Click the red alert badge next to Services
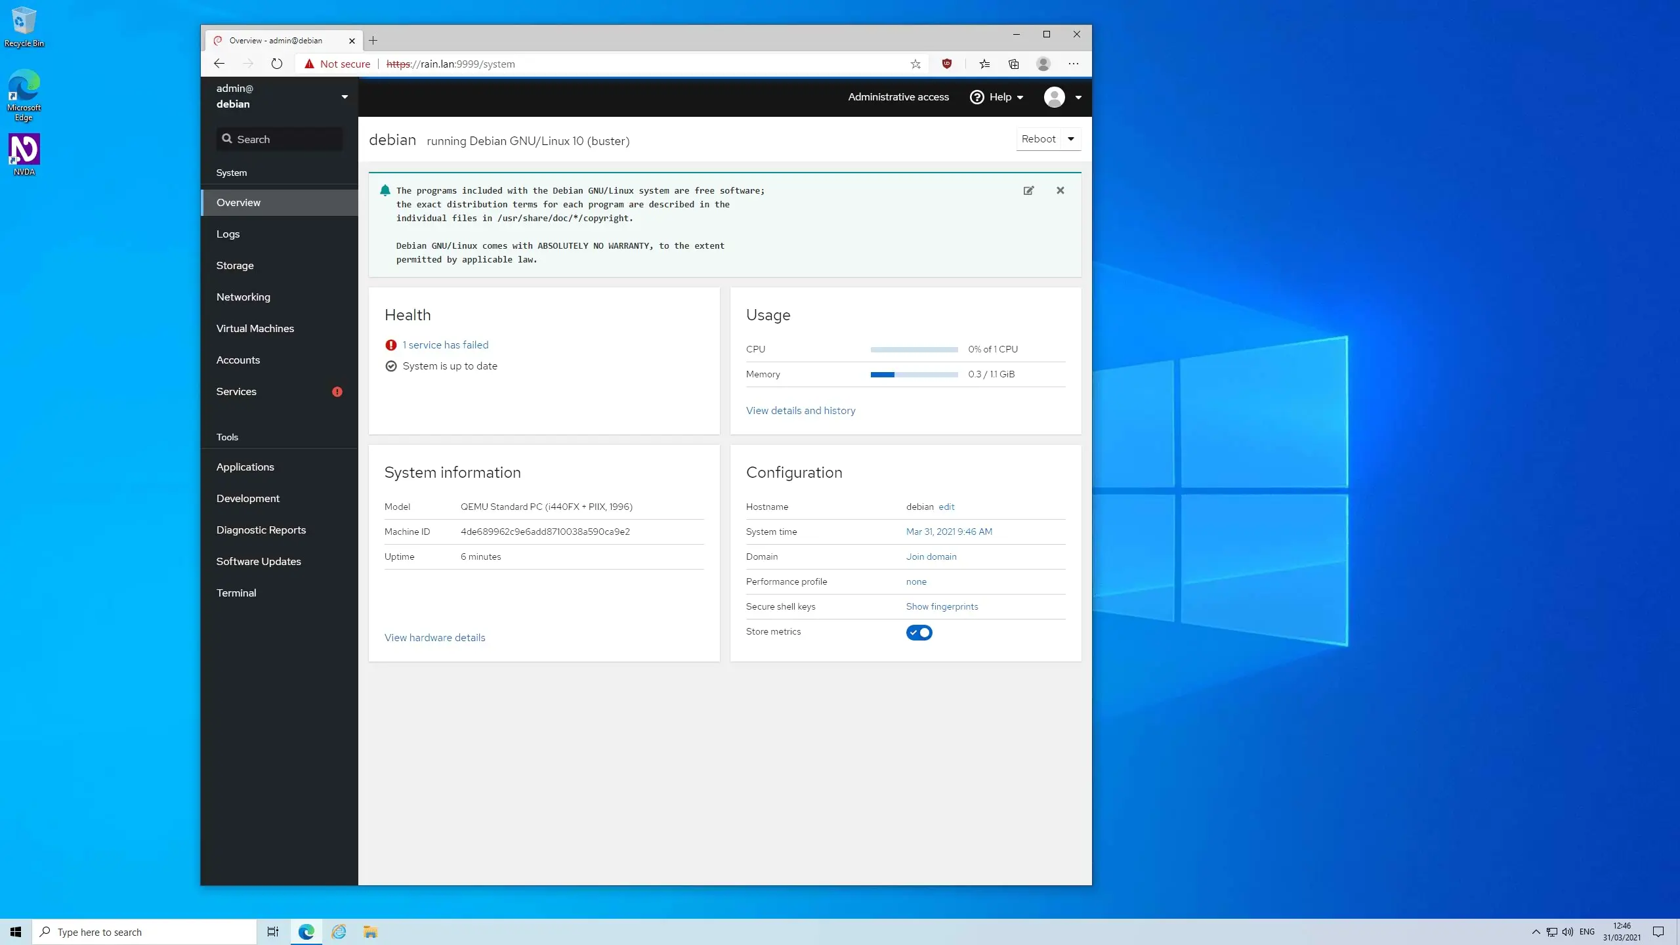 [x=337, y=391]
